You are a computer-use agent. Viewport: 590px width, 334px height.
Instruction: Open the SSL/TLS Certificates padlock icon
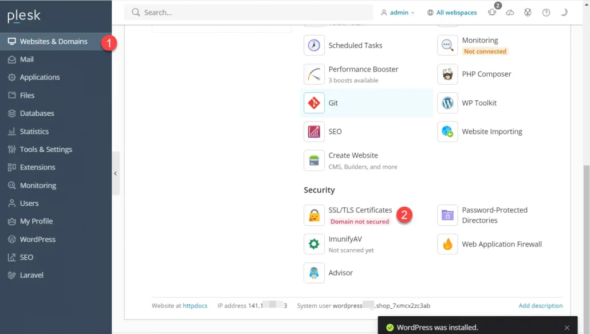coord(314,215)
